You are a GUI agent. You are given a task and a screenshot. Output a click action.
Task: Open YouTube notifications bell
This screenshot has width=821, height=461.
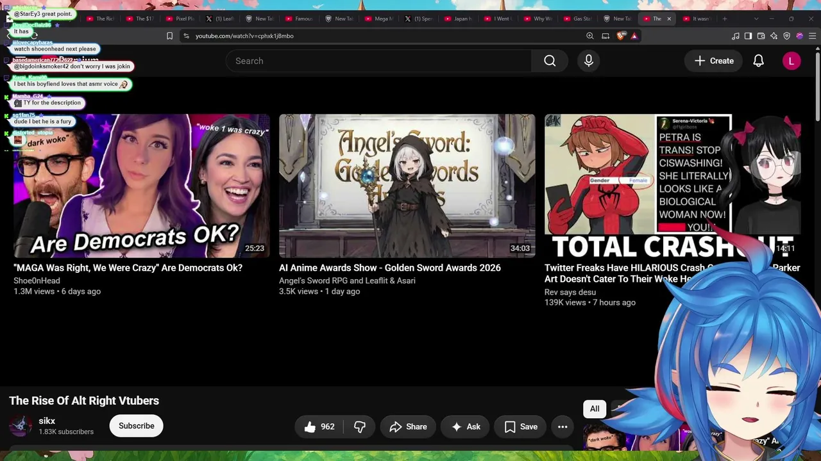pyautogui.click(x=758, y=61)
